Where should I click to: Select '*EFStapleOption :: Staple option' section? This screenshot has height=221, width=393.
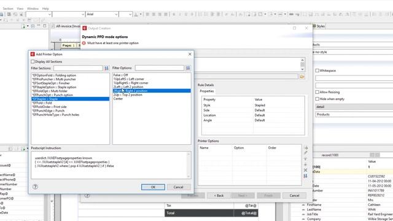tap(54, 87)
